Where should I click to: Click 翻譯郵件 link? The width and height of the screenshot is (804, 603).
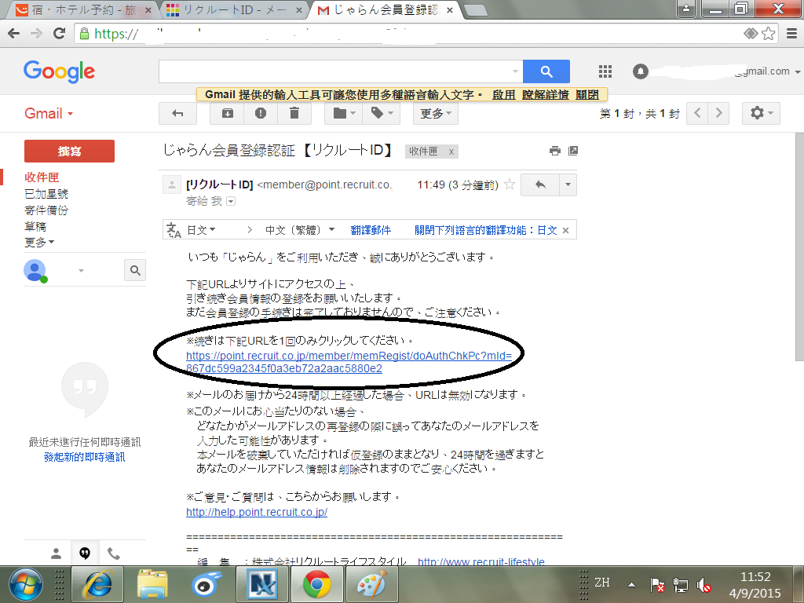[371, 230]
